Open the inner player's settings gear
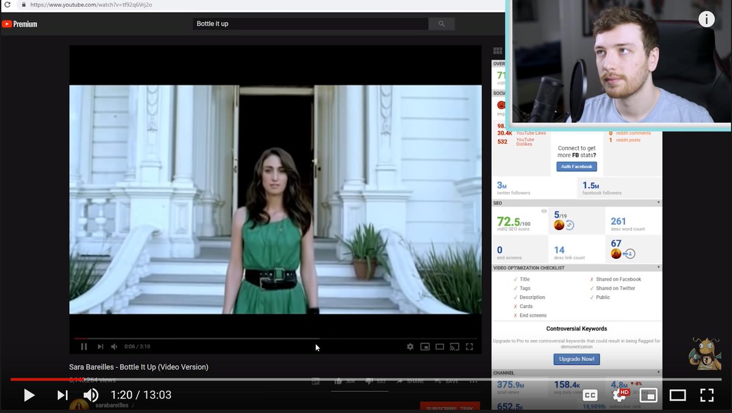The height and width of the screenshot is (413, 732). pyautogui.click(x=410, y=347)
